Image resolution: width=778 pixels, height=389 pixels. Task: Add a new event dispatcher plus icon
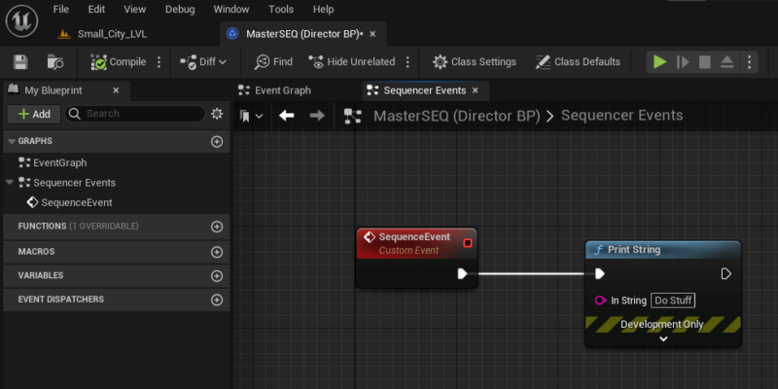click(x=217, y=300)
